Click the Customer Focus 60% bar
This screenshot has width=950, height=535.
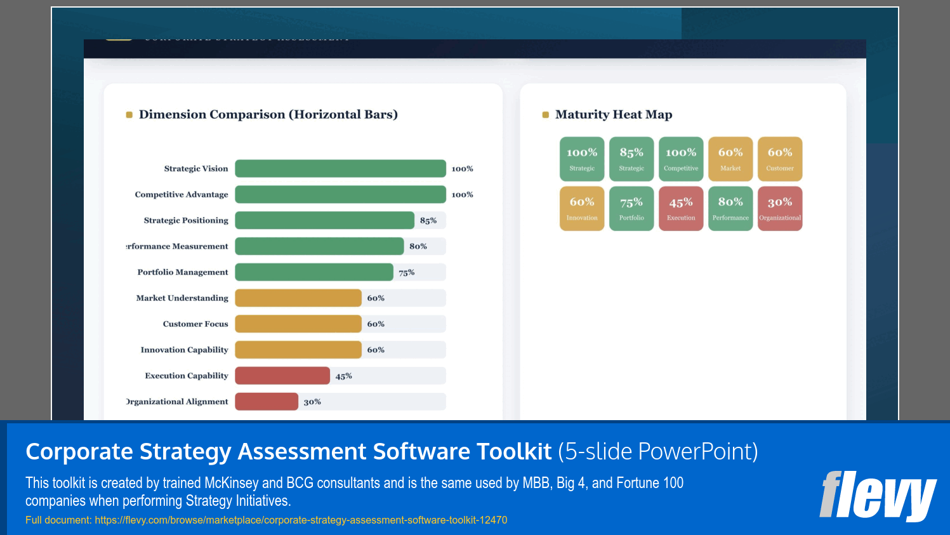(x=298, y=324)
